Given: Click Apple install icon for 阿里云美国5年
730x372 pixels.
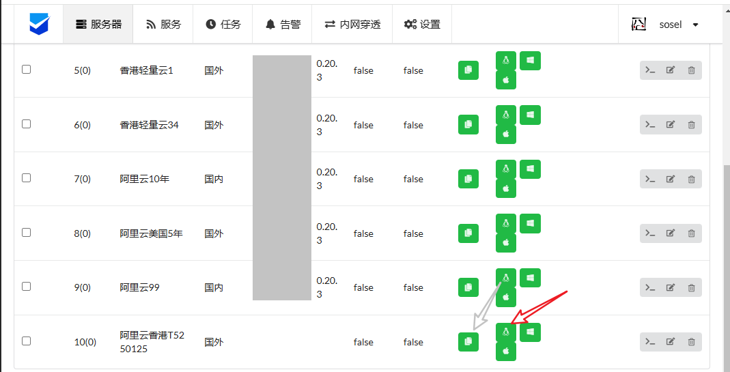Looking at the screenshot, I should pos(506,243).
